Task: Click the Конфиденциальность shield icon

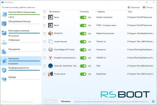Action: [4, 70]
